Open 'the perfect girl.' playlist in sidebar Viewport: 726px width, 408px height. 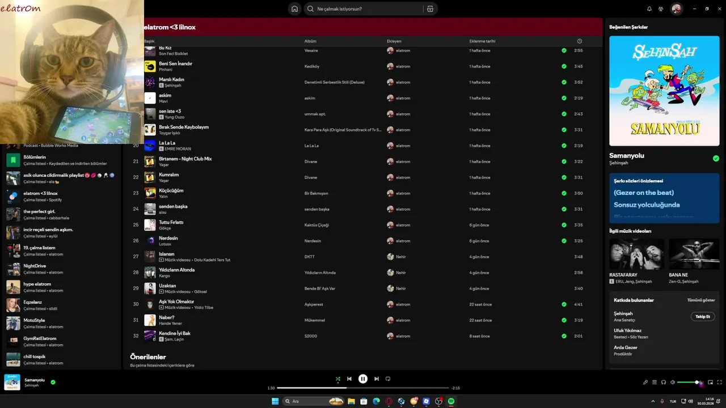click(x=61, y=215)
